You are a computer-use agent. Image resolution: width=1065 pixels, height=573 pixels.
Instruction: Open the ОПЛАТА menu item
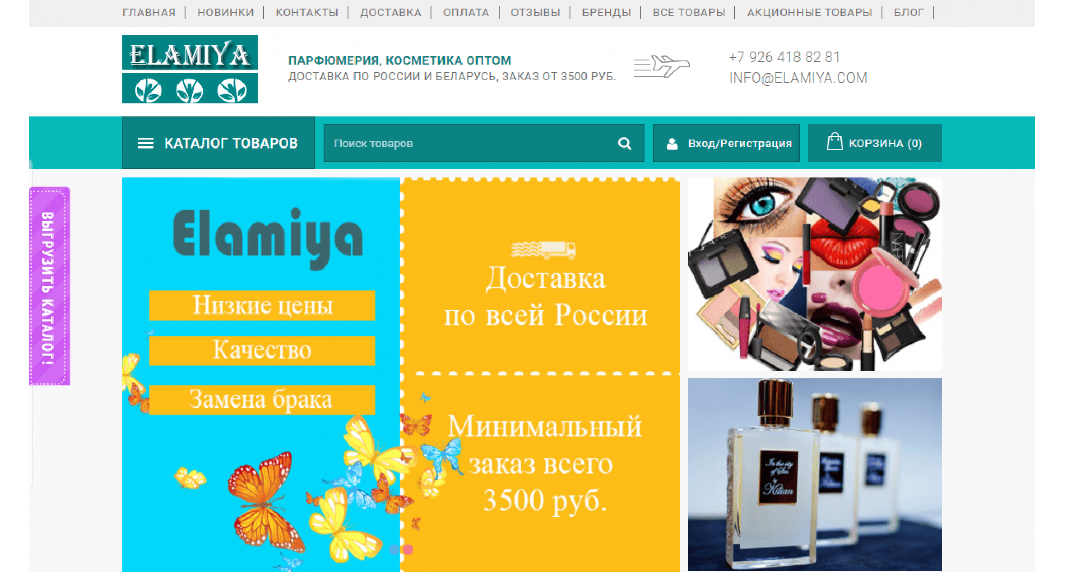pos(466,12)
